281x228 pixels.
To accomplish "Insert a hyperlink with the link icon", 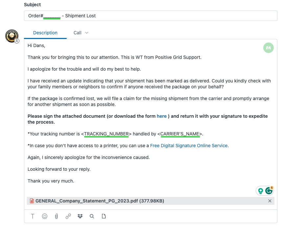I will (68, 216).
